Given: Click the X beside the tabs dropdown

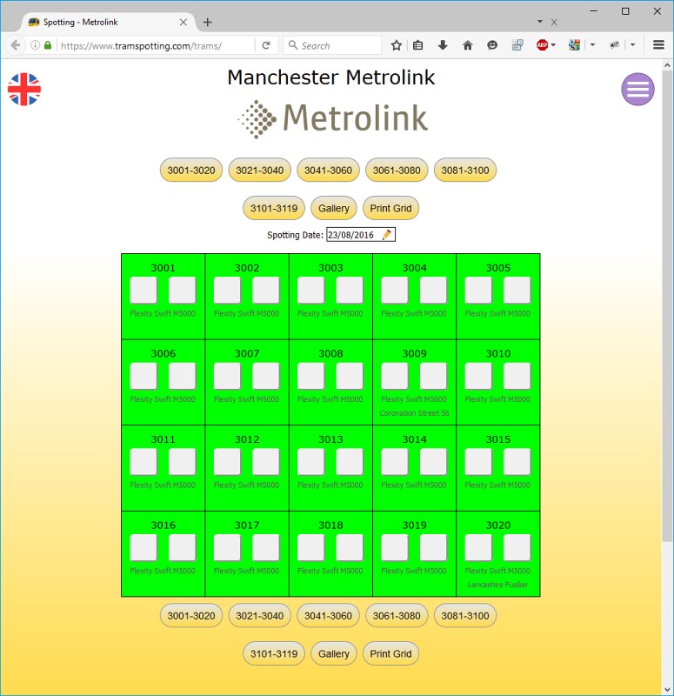Looking at the screenshot, I should click(x=554, y=23).
